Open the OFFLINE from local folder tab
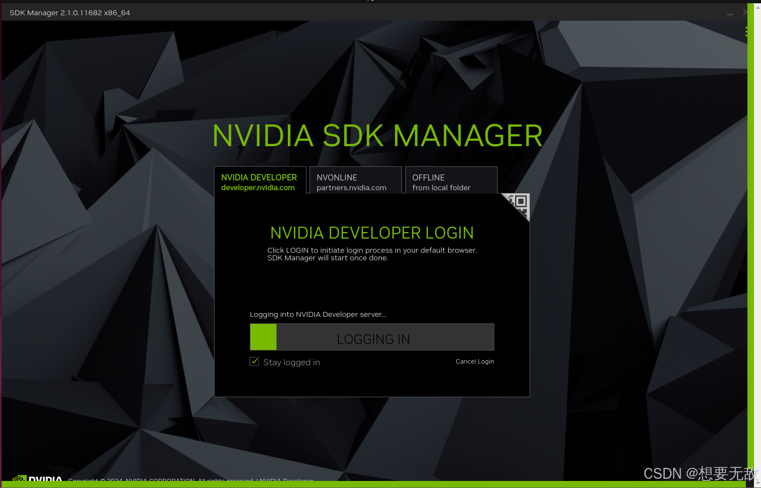 click(451, 180)
